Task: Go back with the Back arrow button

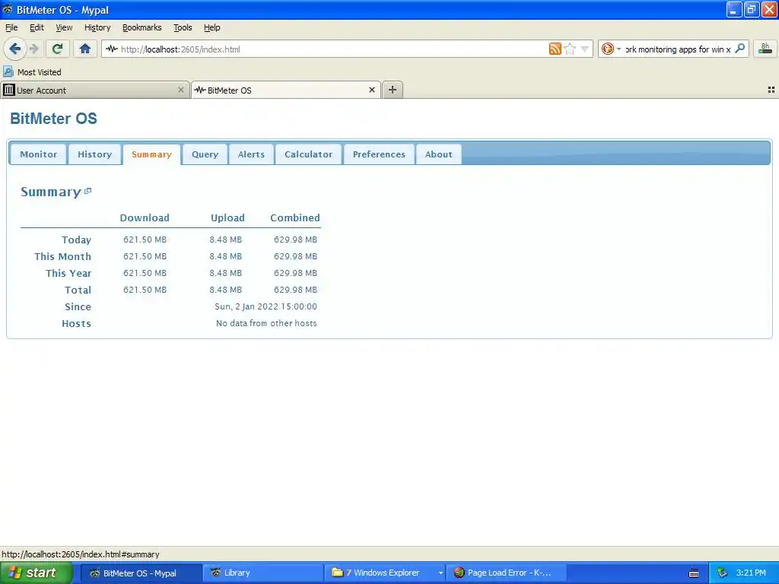Action: (14, 49)
